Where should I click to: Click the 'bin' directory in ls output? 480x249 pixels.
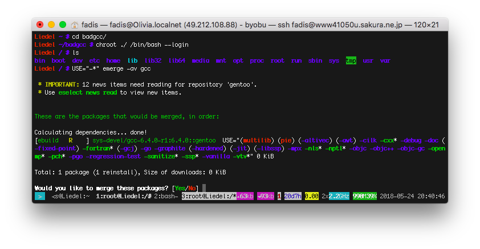tap(40, 60)
